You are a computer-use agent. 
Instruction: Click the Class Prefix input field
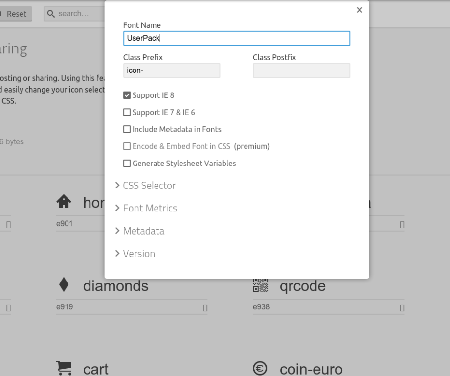point(172,70)
